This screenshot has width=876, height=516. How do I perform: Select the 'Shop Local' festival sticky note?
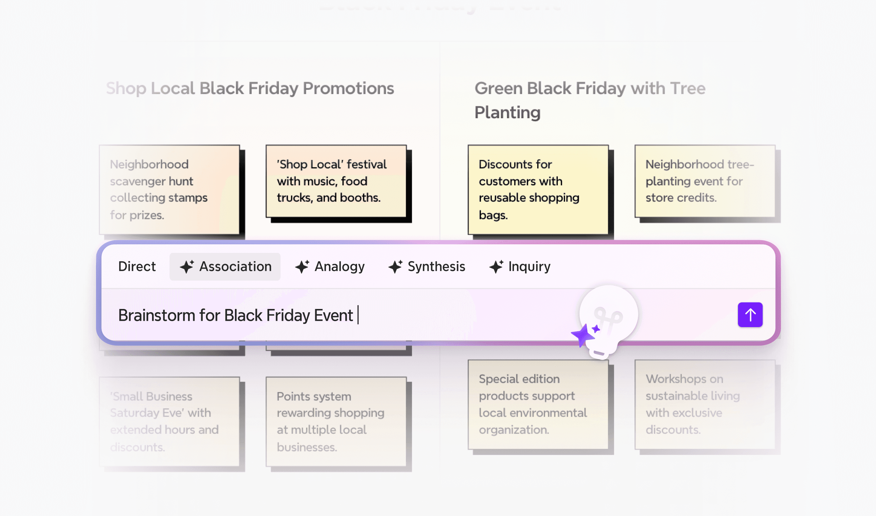coord(336,182)
